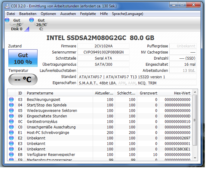Open the Bearbeiten menu
This screenshot has height=170, width=206.
(28, 14)
